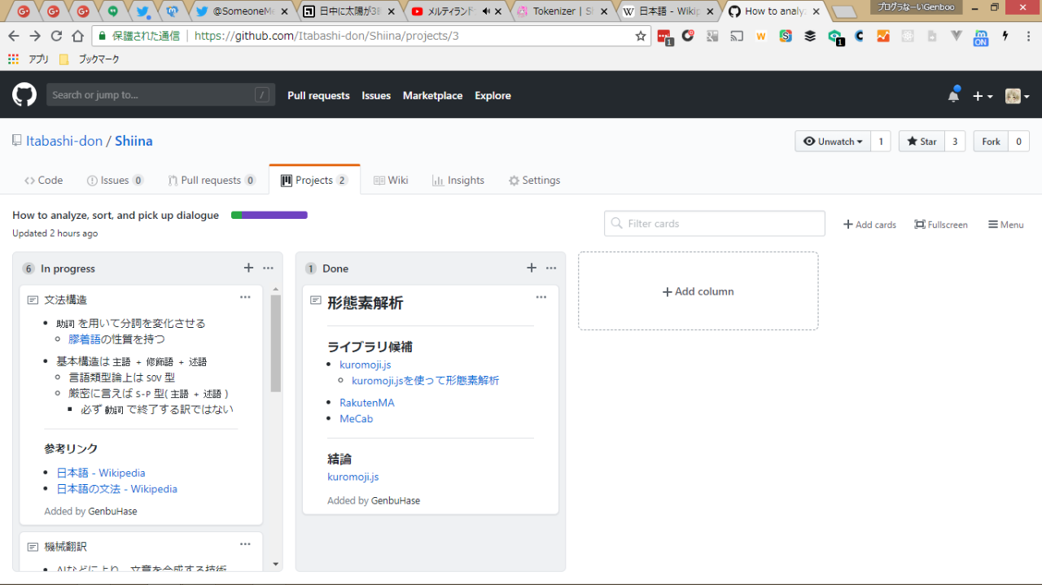
Task: Star the Shiina repository
Action: 922,142
